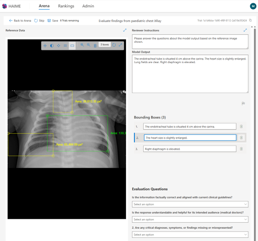Click inside the Reviewer Instructions text box
Image resolution: width=258 pixels, height=241 pixels.
click(x=190, y=42)
